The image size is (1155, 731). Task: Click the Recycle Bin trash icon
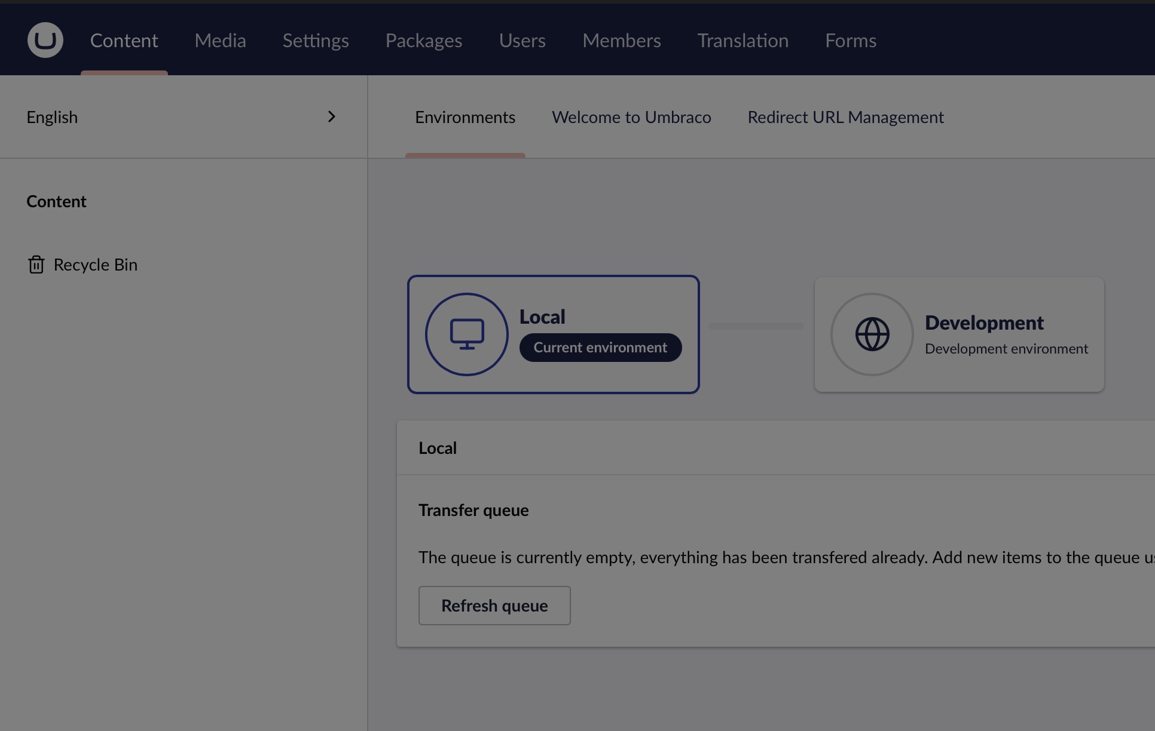coord(36,265)
